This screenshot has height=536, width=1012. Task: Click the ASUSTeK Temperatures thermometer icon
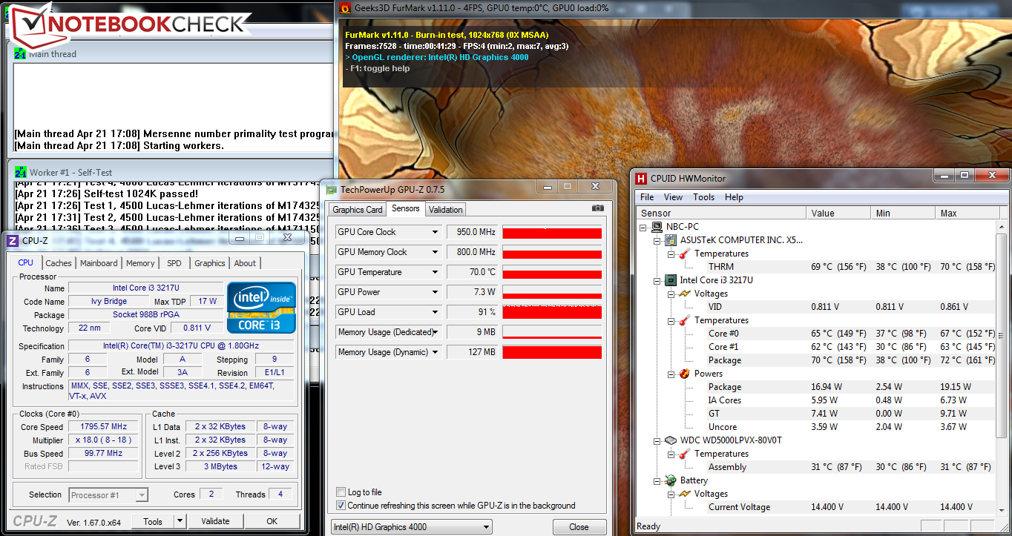pyautogui.click(x=684, y=254)
